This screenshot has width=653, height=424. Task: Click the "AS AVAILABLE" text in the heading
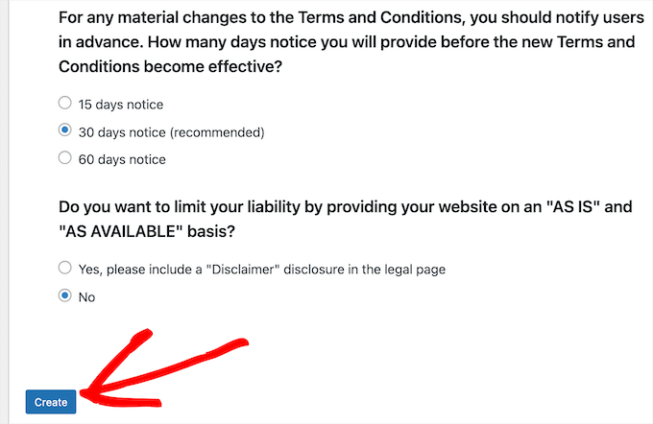(x=121, y=231)
